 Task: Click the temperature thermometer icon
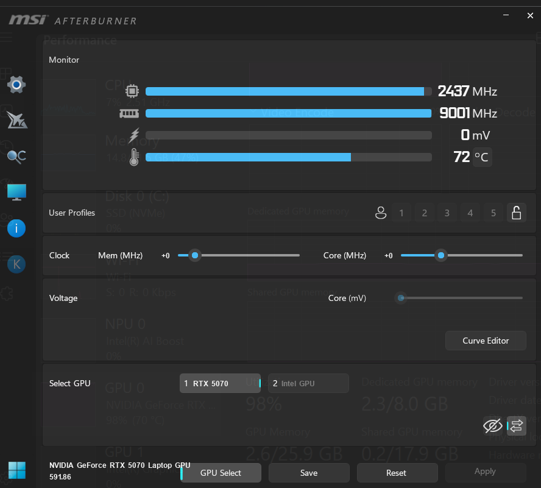[134, 157]
